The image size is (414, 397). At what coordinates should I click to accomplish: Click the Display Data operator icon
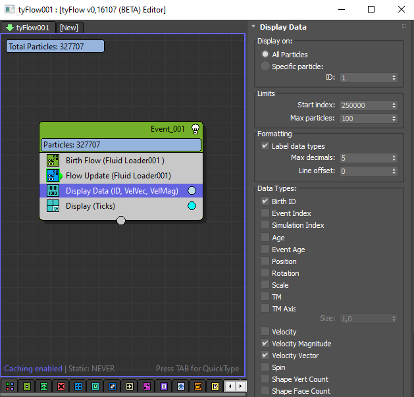point(53,191)
